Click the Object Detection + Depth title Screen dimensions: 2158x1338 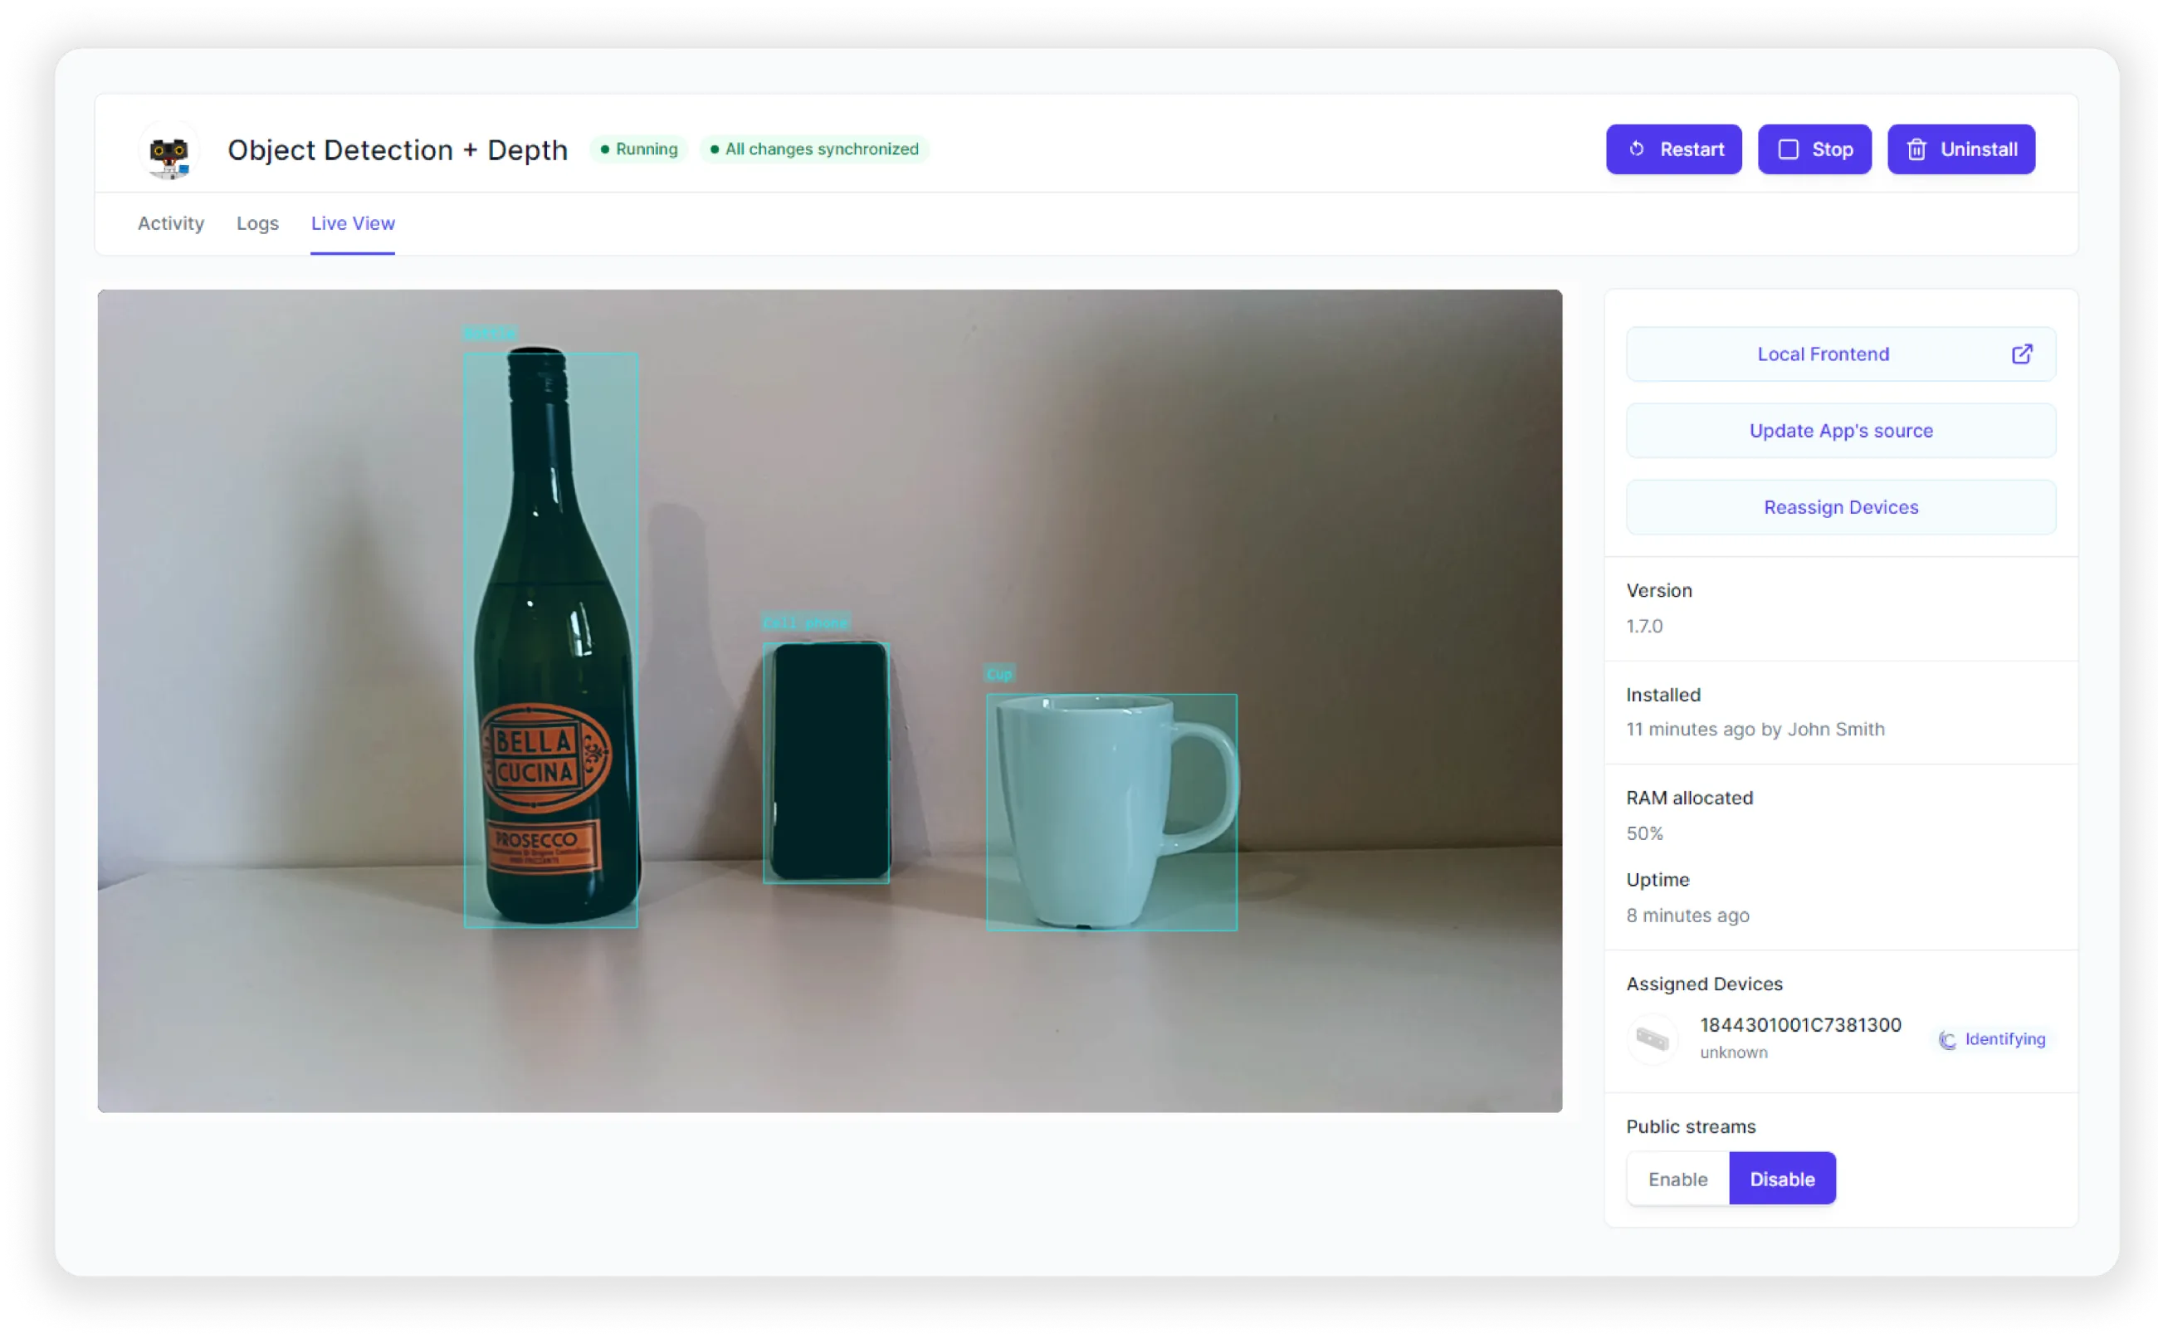398,149
